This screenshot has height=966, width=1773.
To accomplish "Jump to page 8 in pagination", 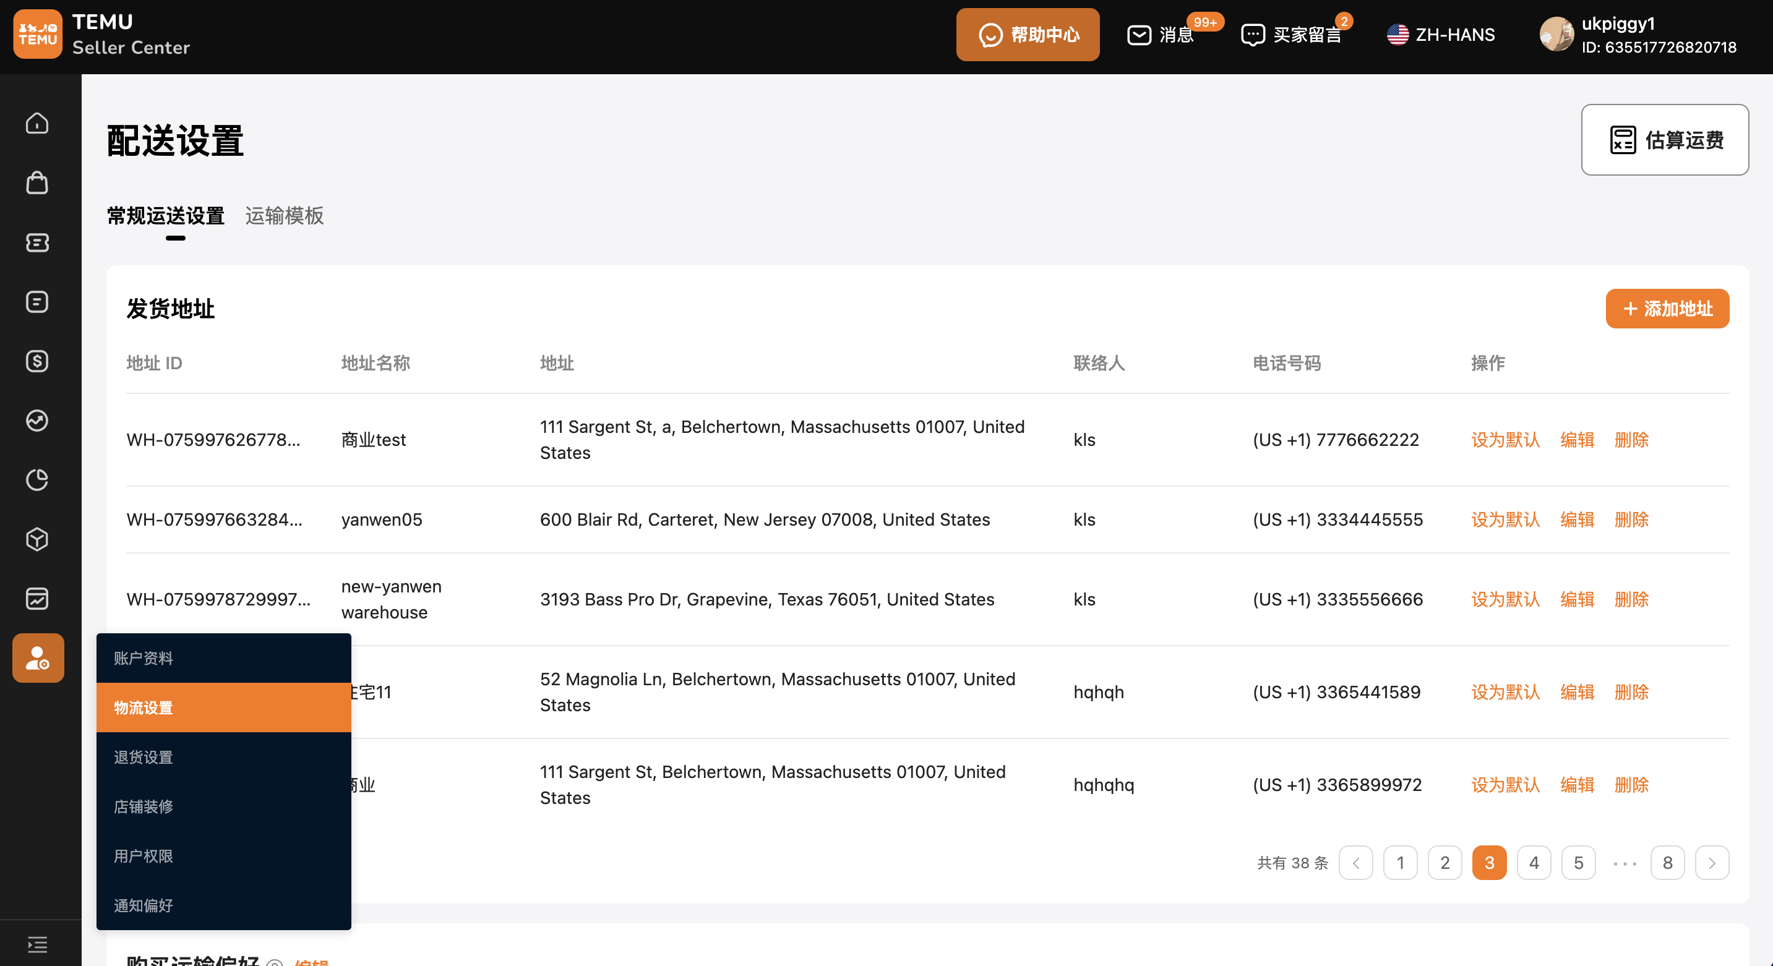I will tap(1667, 863).
